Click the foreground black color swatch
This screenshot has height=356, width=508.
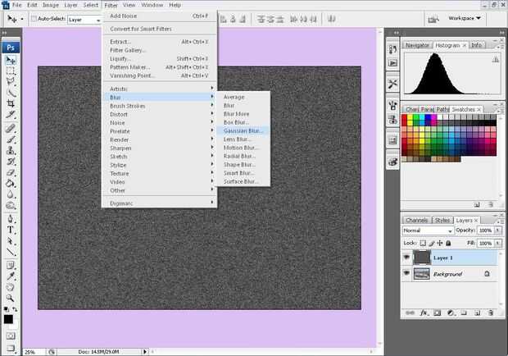click(x=8, y=319)
